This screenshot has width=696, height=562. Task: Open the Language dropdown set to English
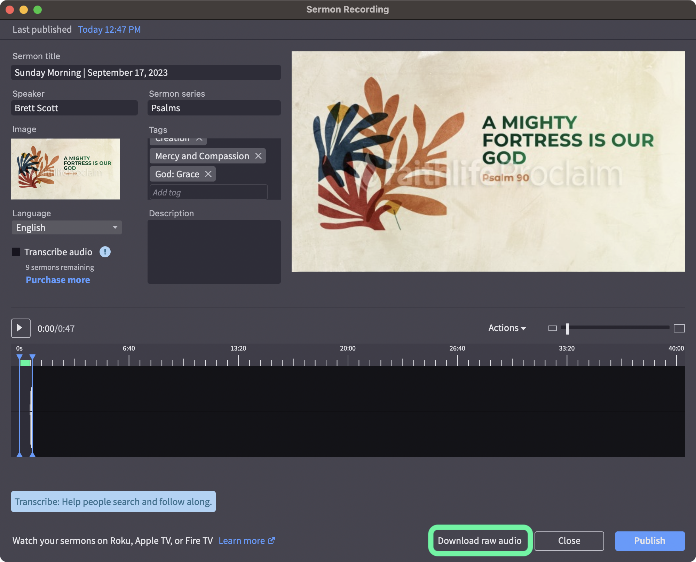click(66, 227)
